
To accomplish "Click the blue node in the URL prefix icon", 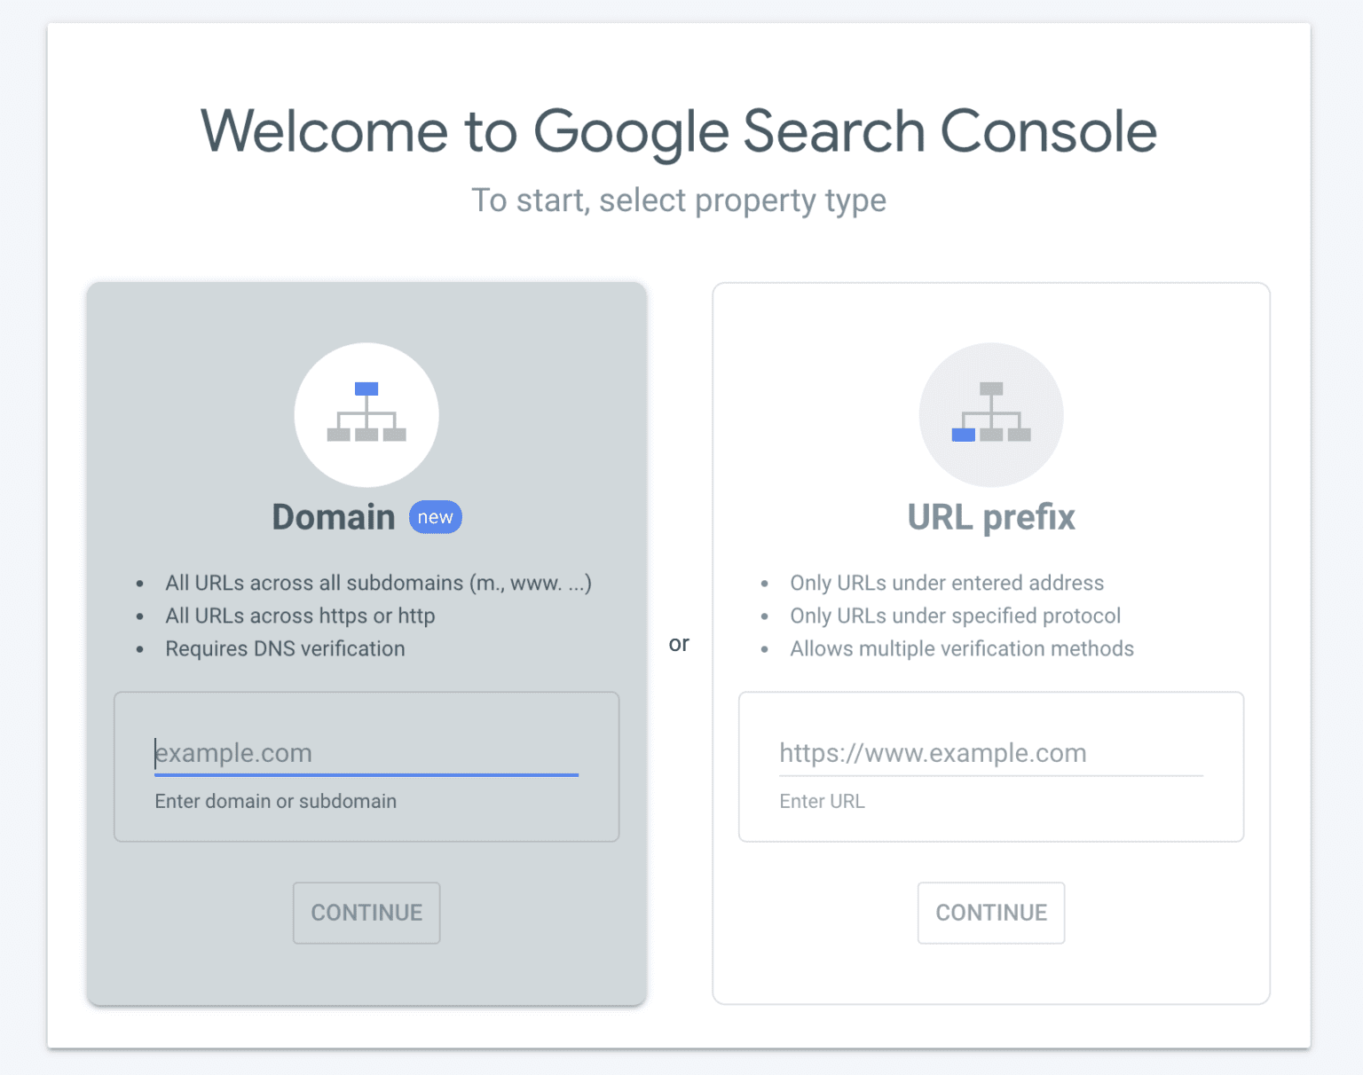I will click(x=964, y=435).
